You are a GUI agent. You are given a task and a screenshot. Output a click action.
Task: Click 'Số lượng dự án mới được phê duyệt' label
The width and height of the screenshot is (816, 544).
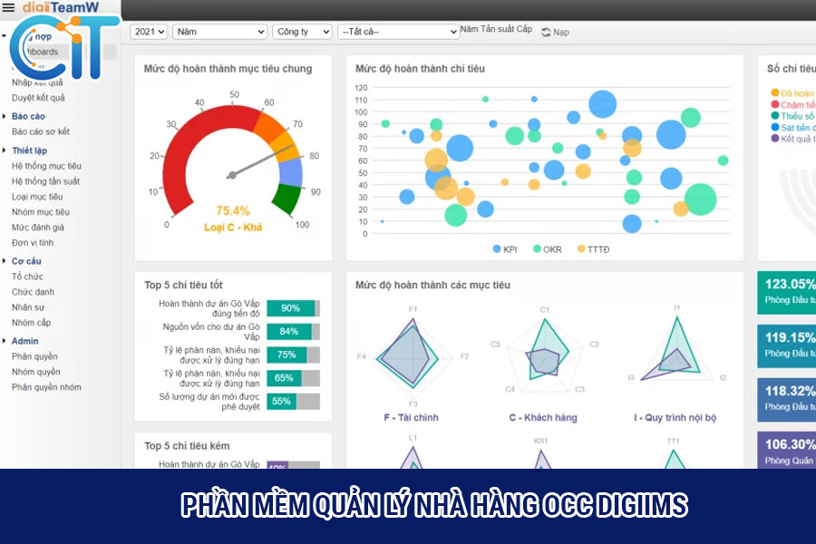tap(209, 402)
